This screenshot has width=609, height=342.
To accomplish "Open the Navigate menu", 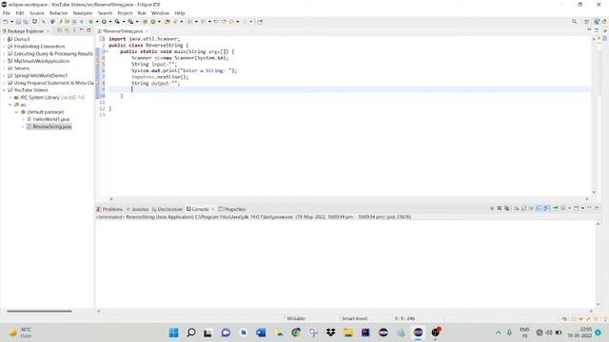I will (83, 13).
